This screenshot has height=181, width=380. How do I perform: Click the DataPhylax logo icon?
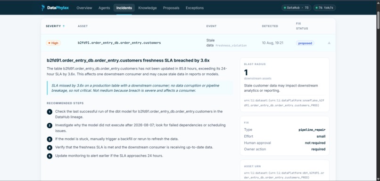click(x=43, y=8)
